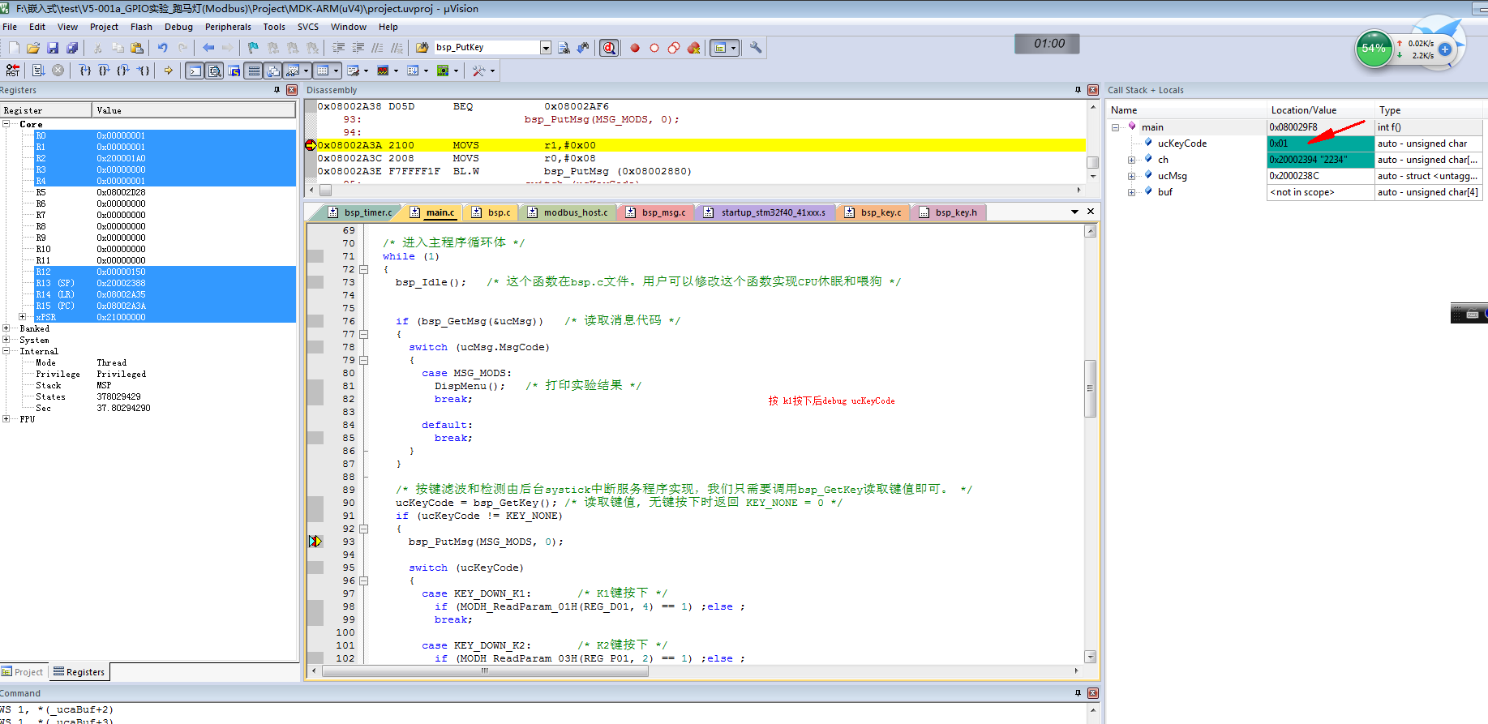Click the Paste toolbar icon

point(137,48)
